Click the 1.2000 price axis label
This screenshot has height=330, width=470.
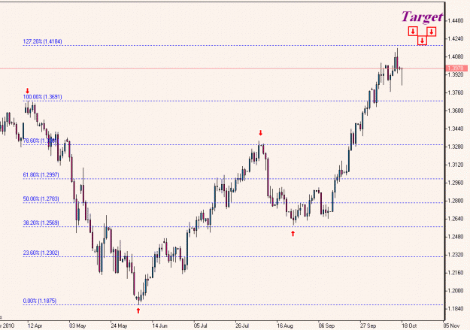click(x=456, y=290)
